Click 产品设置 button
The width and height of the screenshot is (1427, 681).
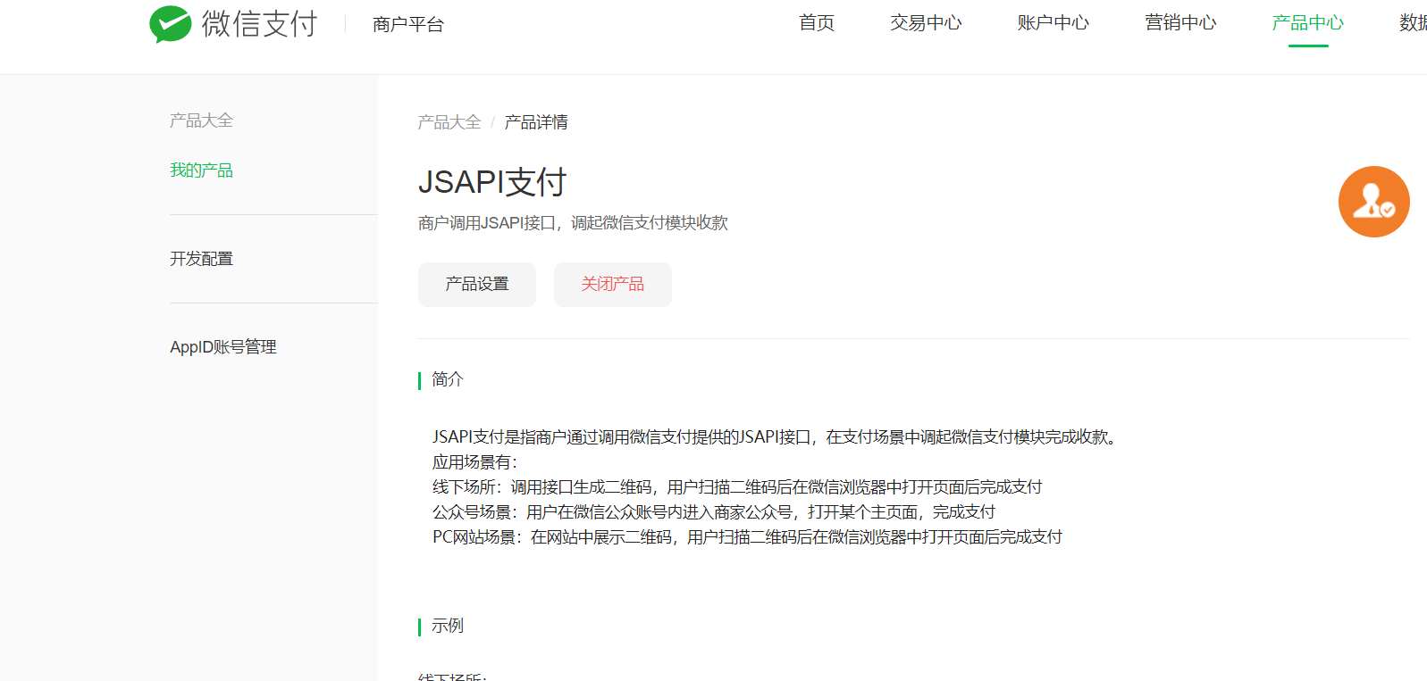[477, 285]
